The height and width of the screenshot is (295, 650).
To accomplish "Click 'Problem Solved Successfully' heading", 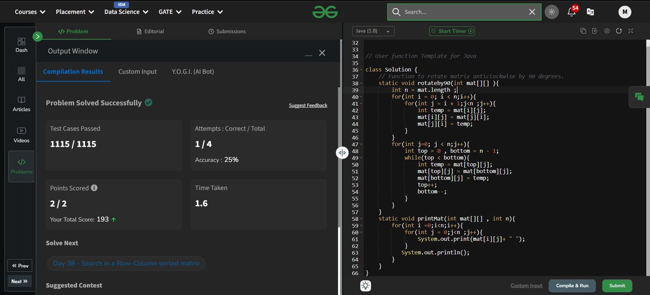I will [94, 102].
